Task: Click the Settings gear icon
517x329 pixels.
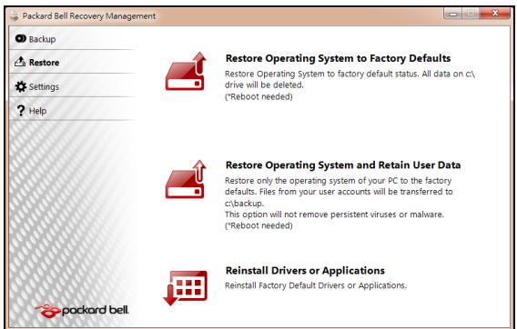Action: pyautogui.click(x=20, y=86)
